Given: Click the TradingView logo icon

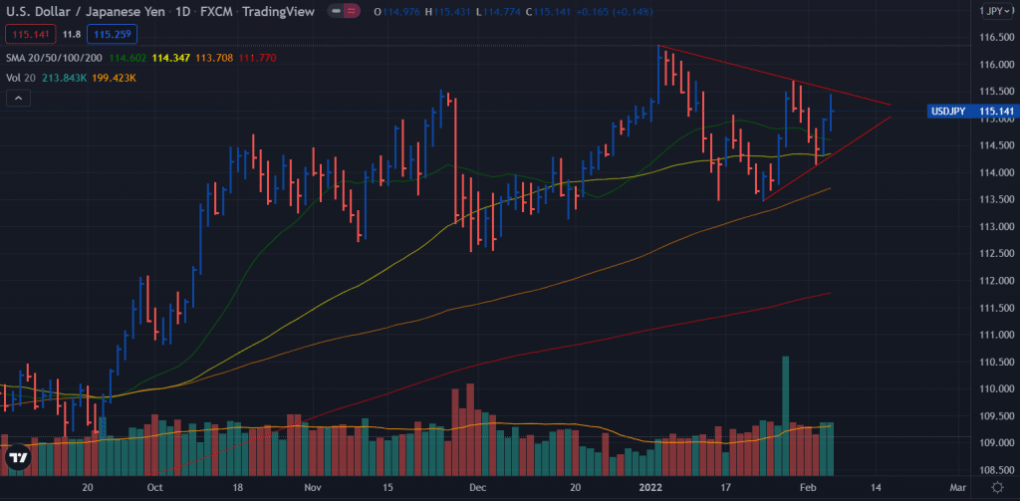Looking at the screenshot, I should 19,457.
